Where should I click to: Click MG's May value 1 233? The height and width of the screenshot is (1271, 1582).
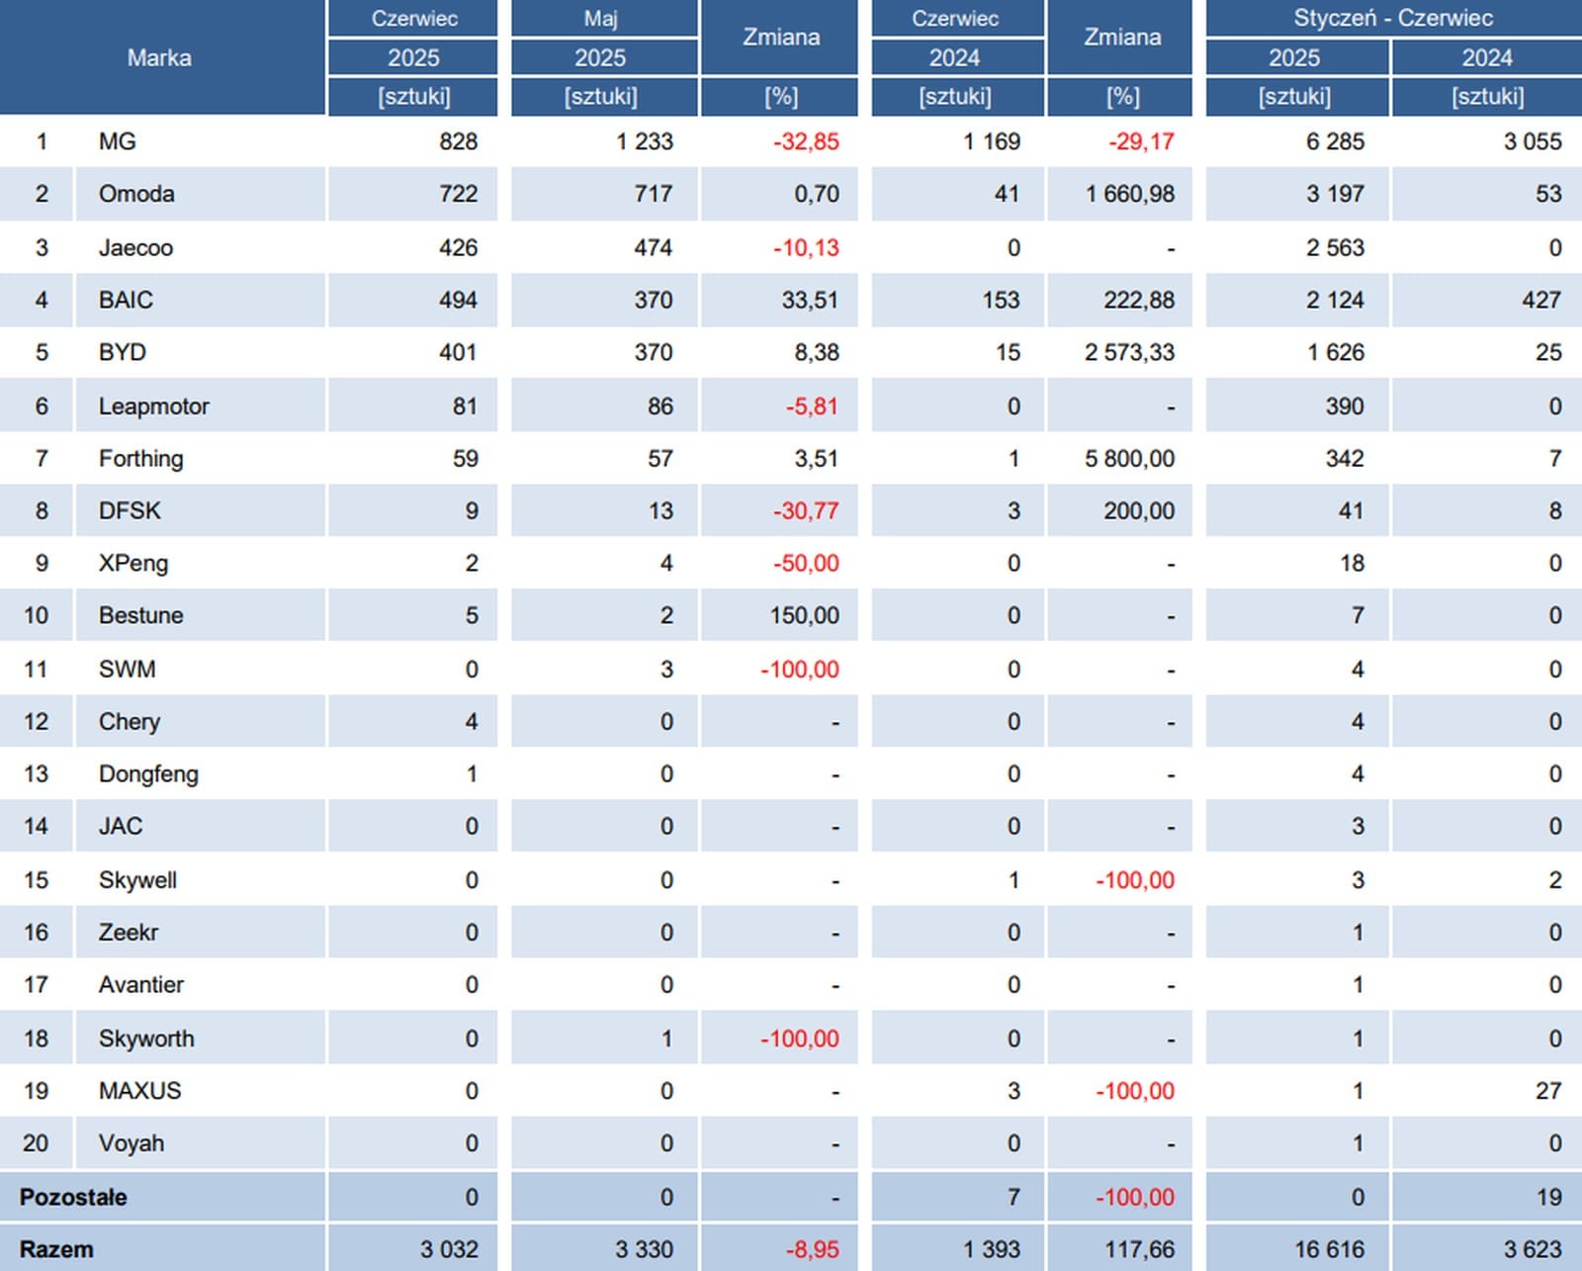tap(645, 141)
